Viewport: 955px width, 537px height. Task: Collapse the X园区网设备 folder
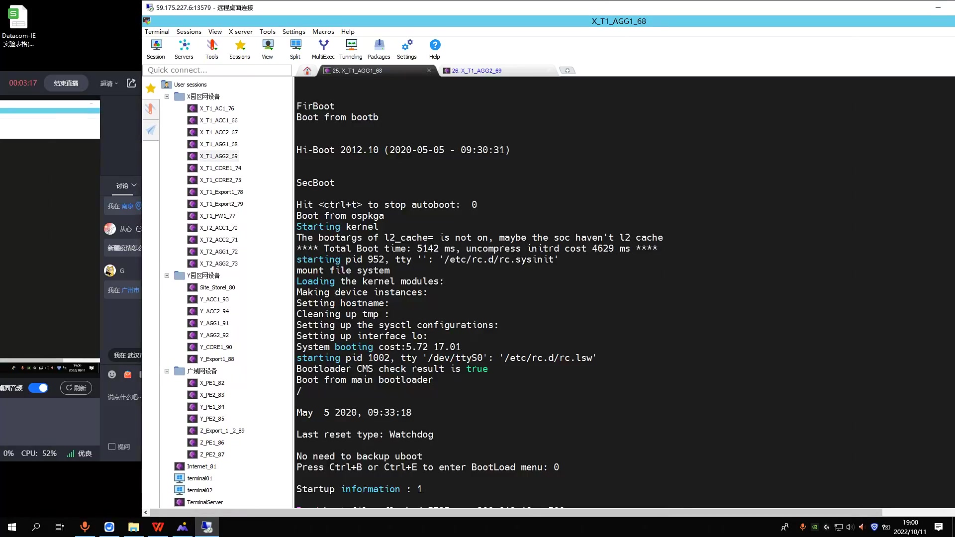coord(167,96)
